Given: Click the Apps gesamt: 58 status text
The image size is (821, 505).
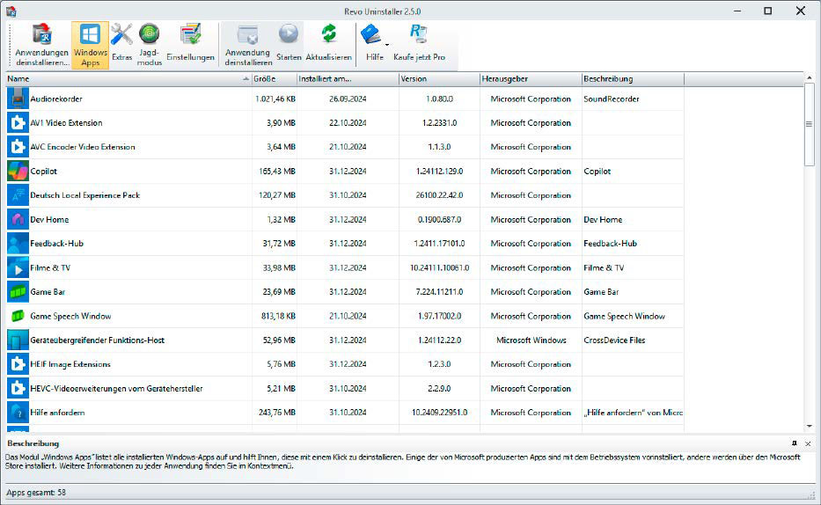Looking at the screenshot, I should pos(36,493).
